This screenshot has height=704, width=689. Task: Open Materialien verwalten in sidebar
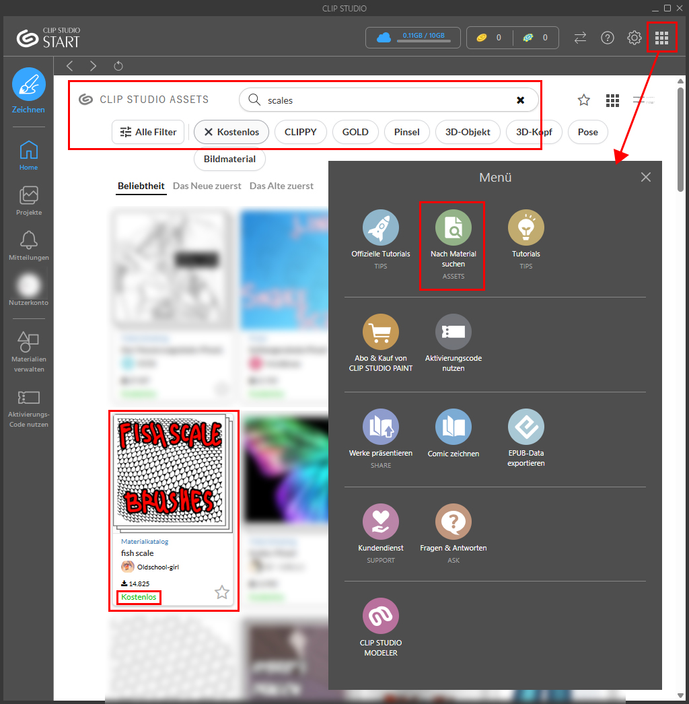tap(29, 352)
